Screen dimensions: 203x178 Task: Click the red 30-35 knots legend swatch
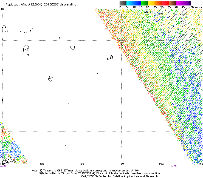pos(166,3)
